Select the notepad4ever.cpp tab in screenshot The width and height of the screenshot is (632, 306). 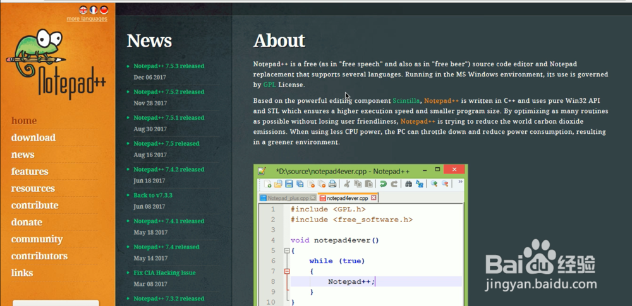[x=348, y=197]
